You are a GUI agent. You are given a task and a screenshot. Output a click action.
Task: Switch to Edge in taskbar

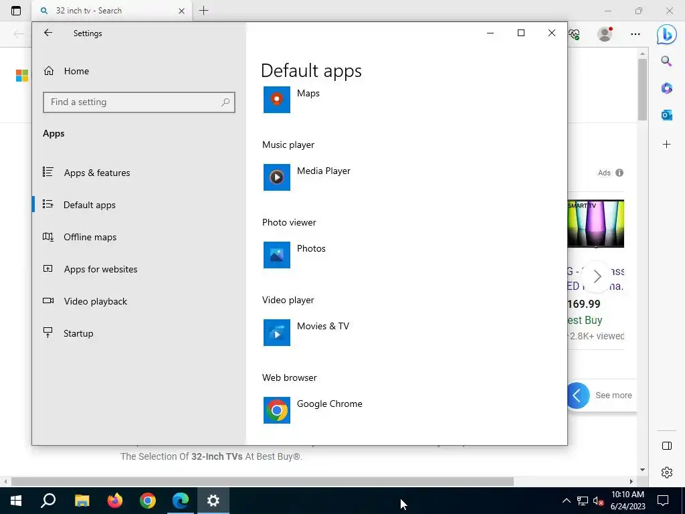click(181, 501)
